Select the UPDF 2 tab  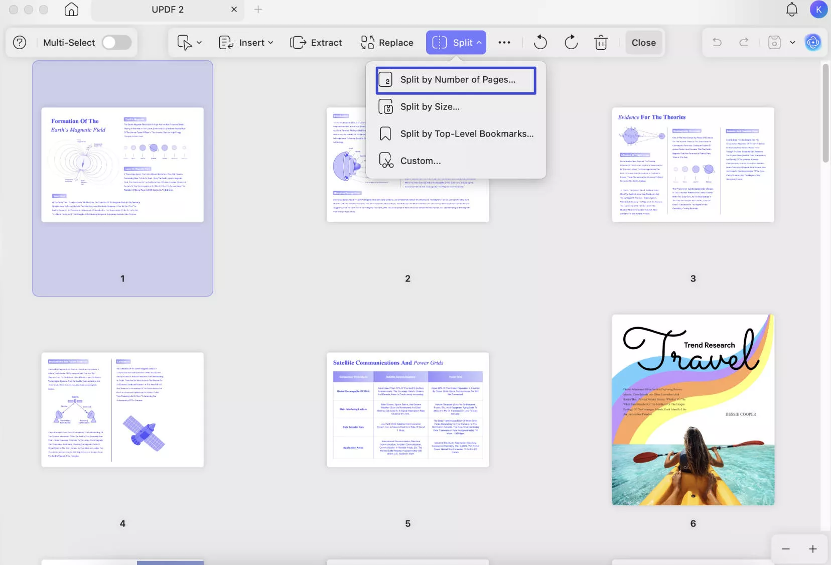tap(168, 10)
